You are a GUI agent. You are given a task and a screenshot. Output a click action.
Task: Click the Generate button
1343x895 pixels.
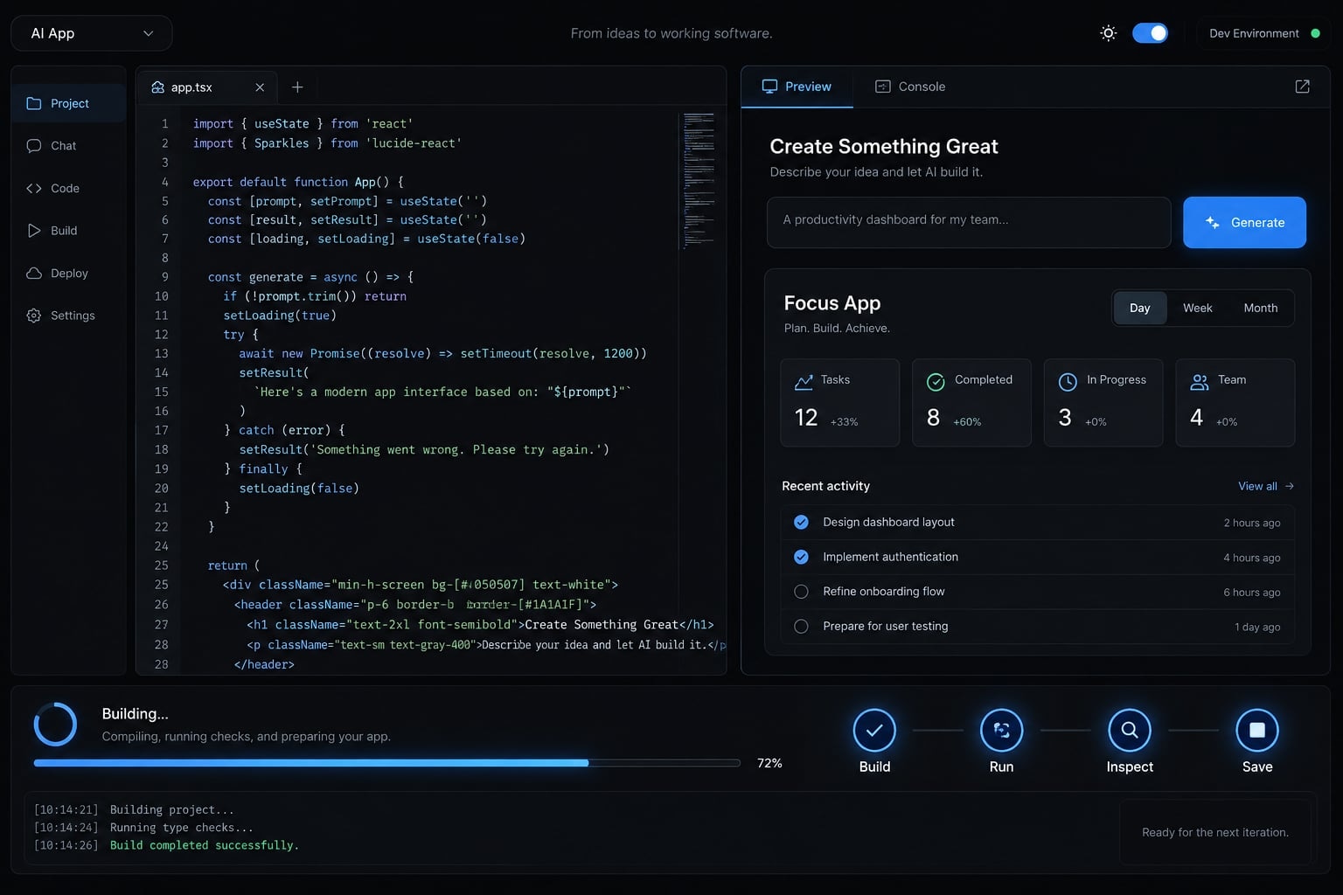pyautogui.click(x=1244, y=222)
